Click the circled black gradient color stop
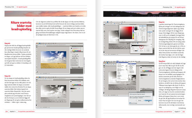 (x=141, y=47)
